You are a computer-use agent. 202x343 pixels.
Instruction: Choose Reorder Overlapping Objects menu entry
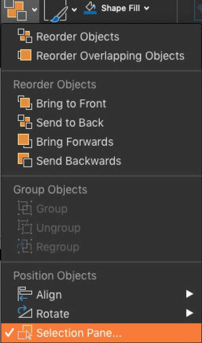click(x=110, y=56)
